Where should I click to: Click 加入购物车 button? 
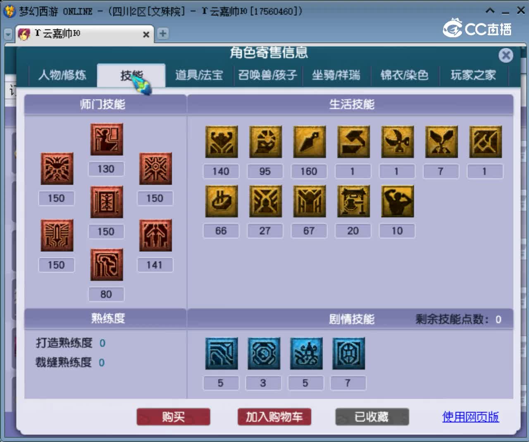coord(274,417)
